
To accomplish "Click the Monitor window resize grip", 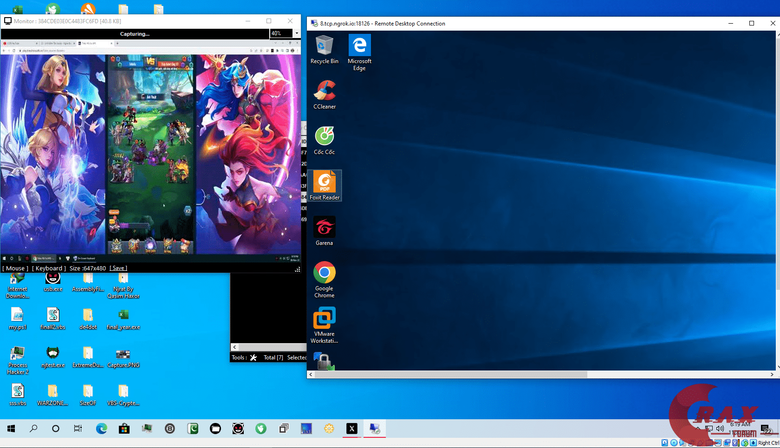I will (298, 269).
